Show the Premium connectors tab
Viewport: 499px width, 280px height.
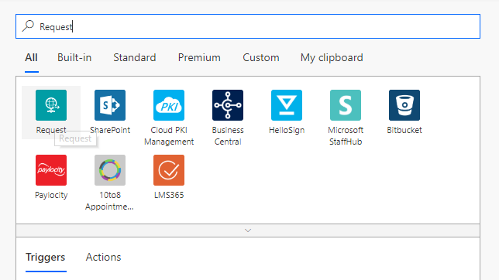(199, 57)
